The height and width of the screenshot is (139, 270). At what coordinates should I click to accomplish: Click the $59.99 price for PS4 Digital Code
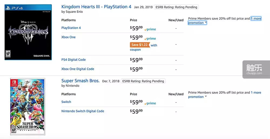point(136,60)
